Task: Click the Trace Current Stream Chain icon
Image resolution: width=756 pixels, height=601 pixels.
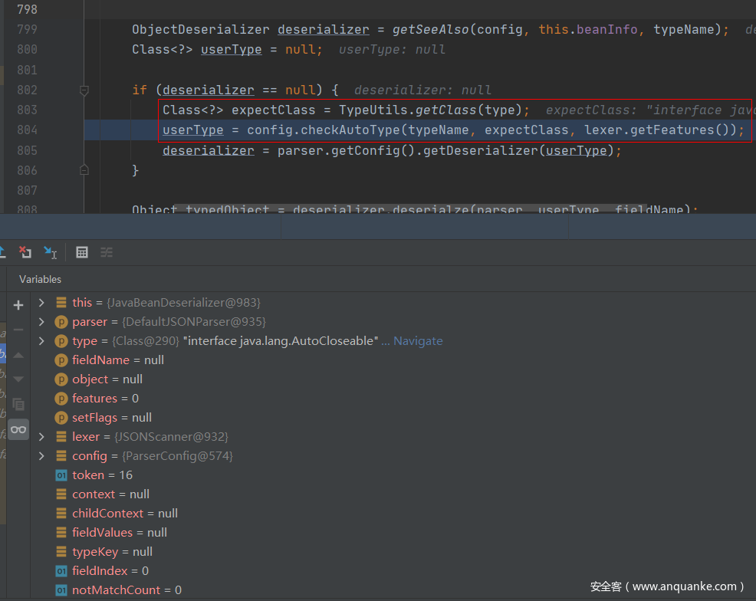Action: [107, 252]
